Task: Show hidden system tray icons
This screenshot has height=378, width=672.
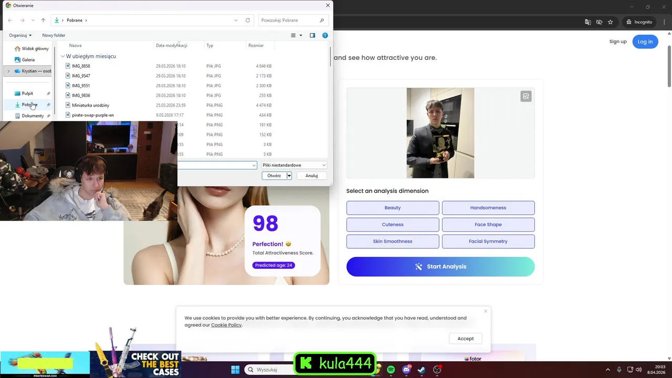Action: (608, 370)
